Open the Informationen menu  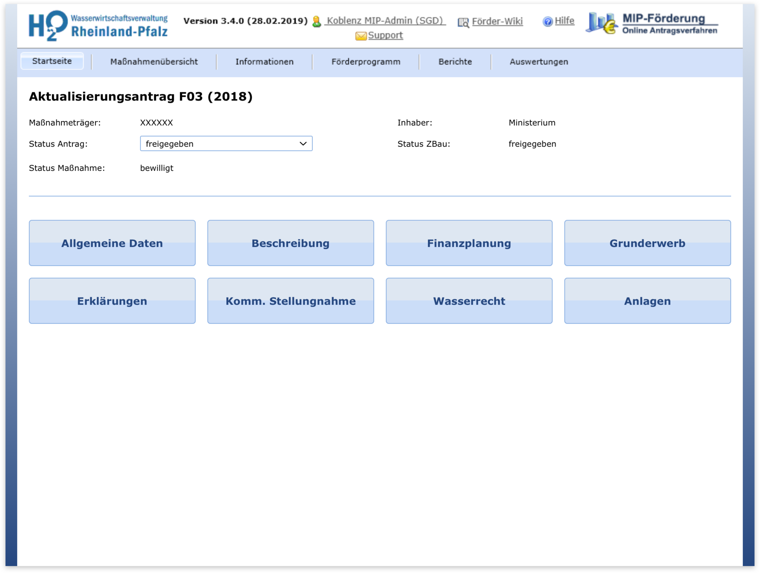pyautogui.click(x=264, y=62)
